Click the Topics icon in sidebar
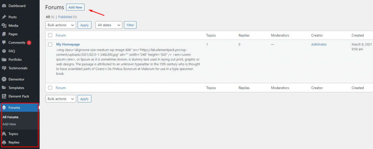 (4, 134)
